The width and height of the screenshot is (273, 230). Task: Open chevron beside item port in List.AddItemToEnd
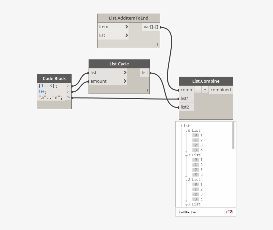[x=127, y=27]
